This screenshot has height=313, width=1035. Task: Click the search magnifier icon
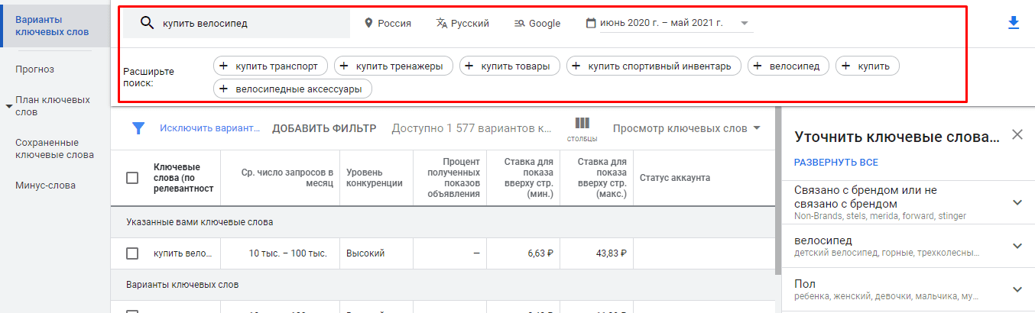[148, 23]
